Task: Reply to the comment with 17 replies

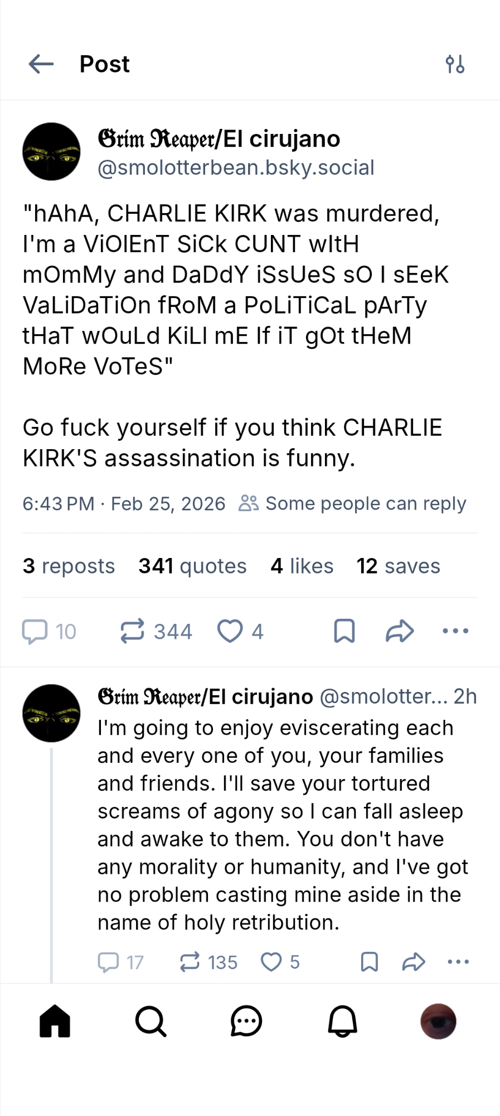Action: coord(108,962)
